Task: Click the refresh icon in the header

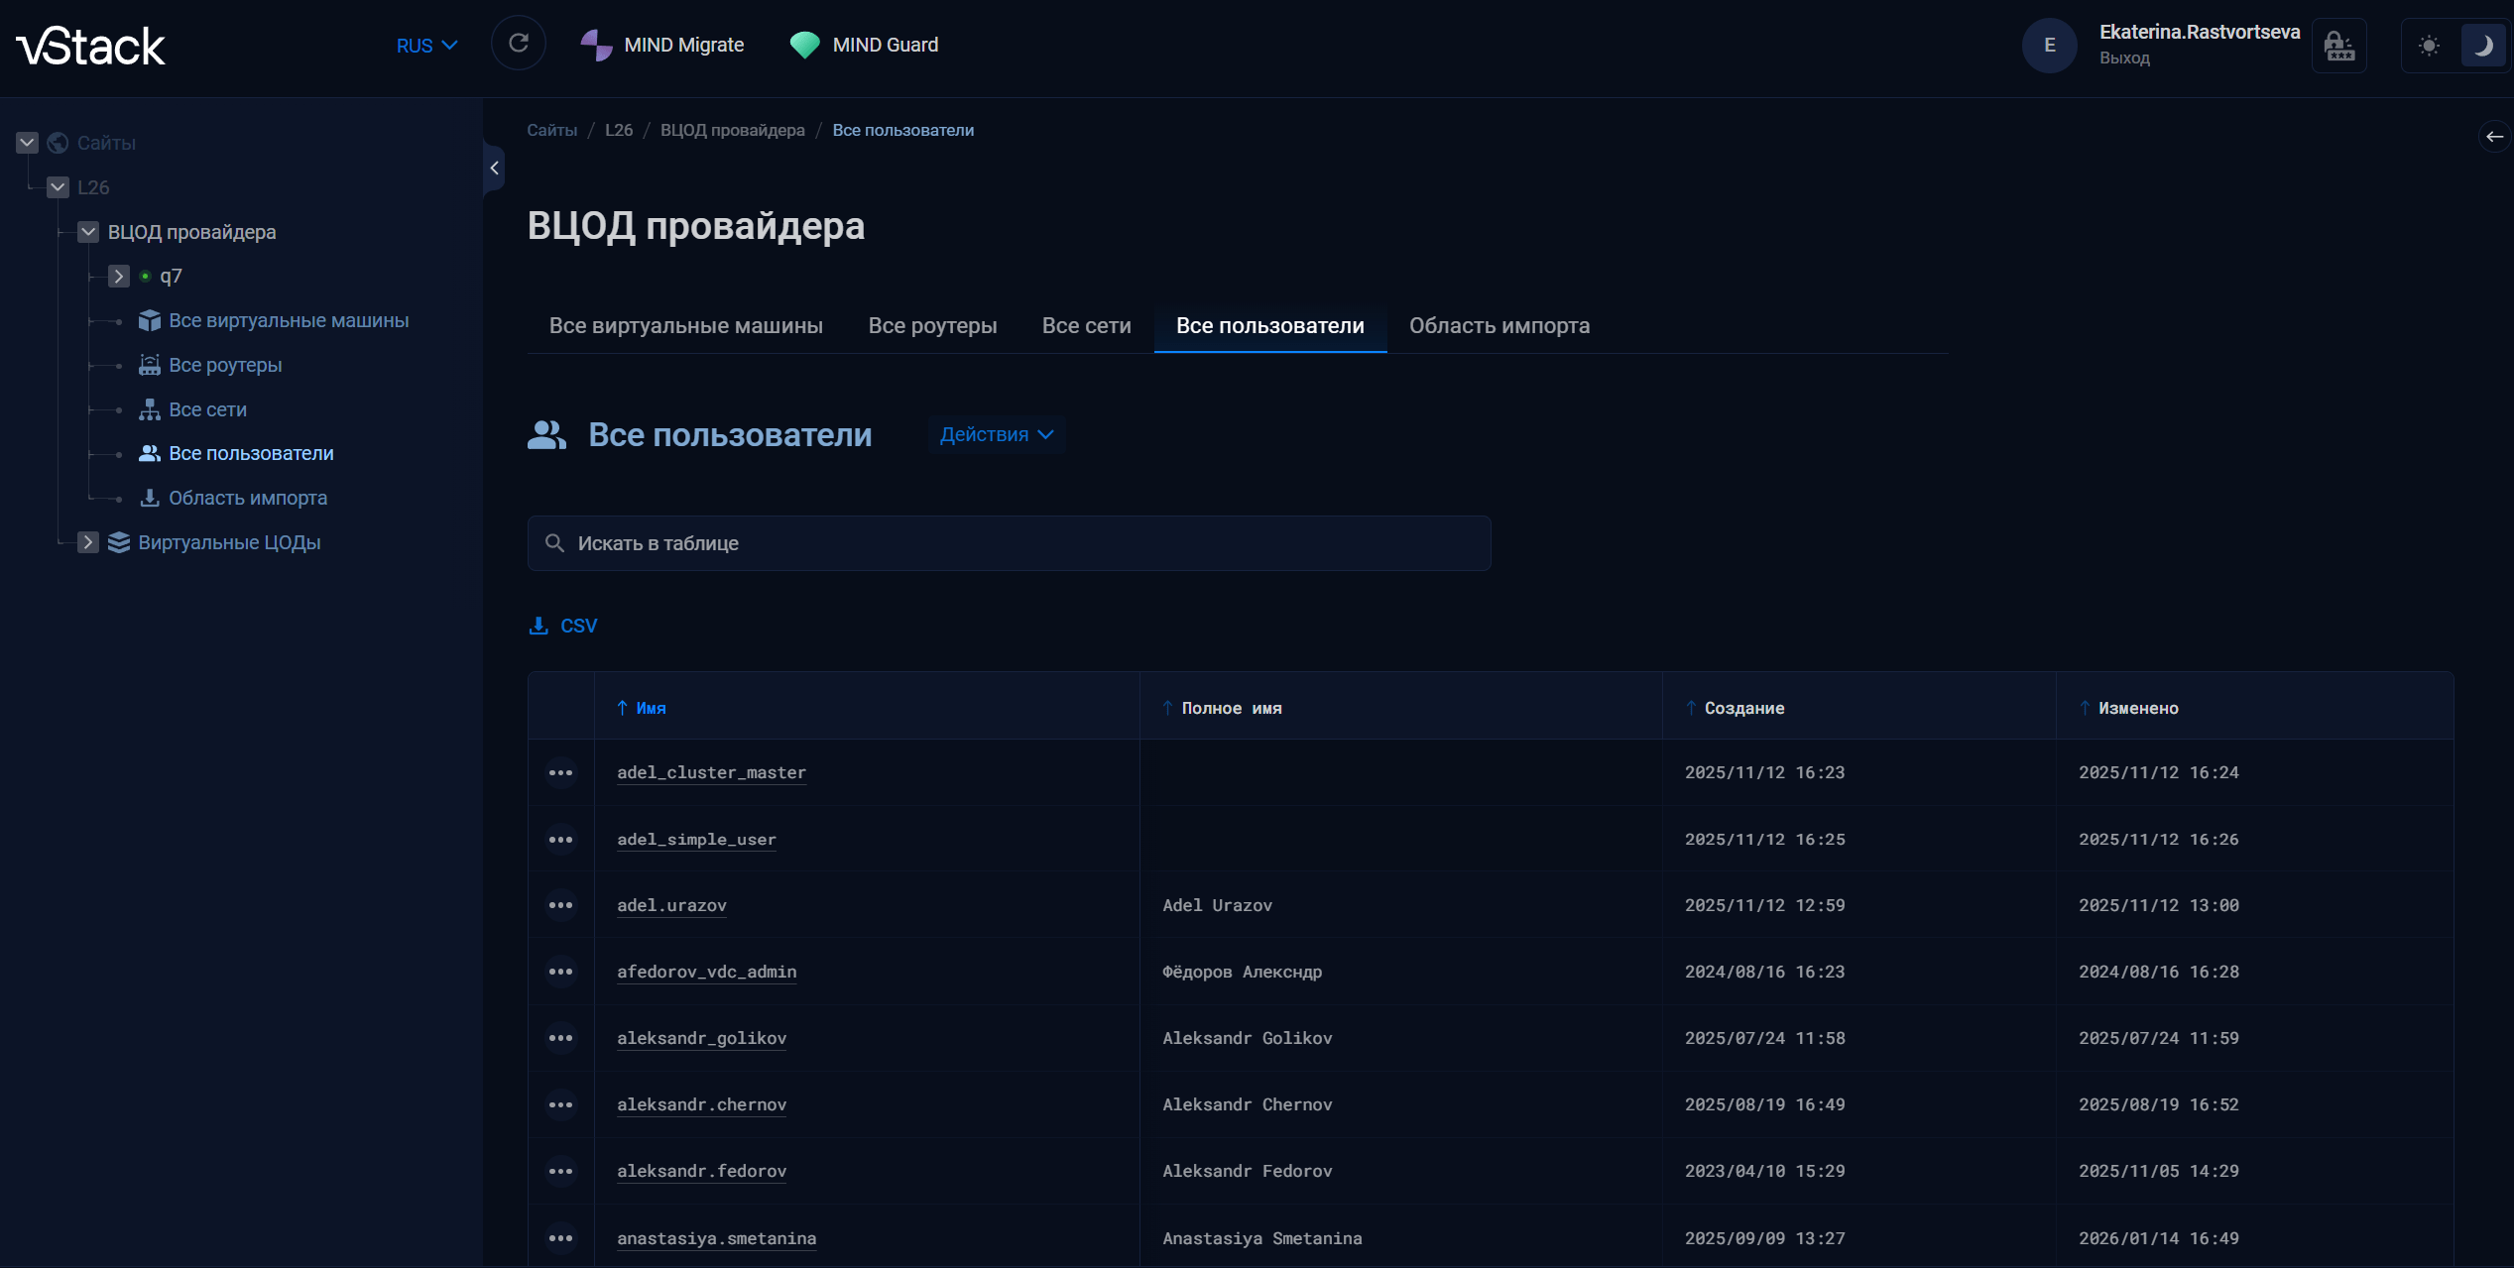Action: (518, 44)
